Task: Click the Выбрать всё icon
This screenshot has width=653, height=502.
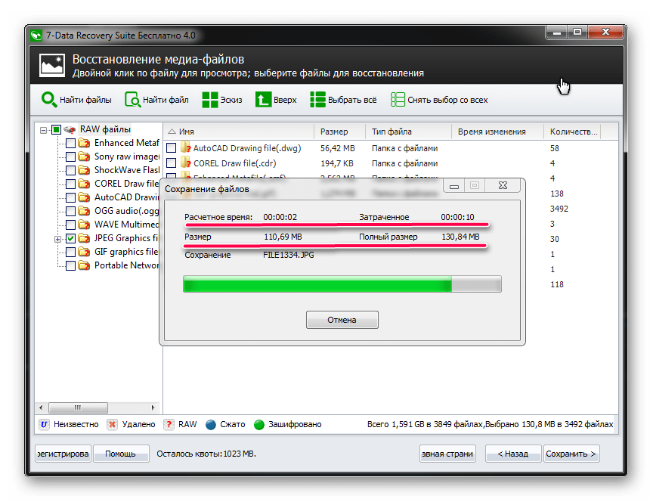Action: (x=317, y=100)
